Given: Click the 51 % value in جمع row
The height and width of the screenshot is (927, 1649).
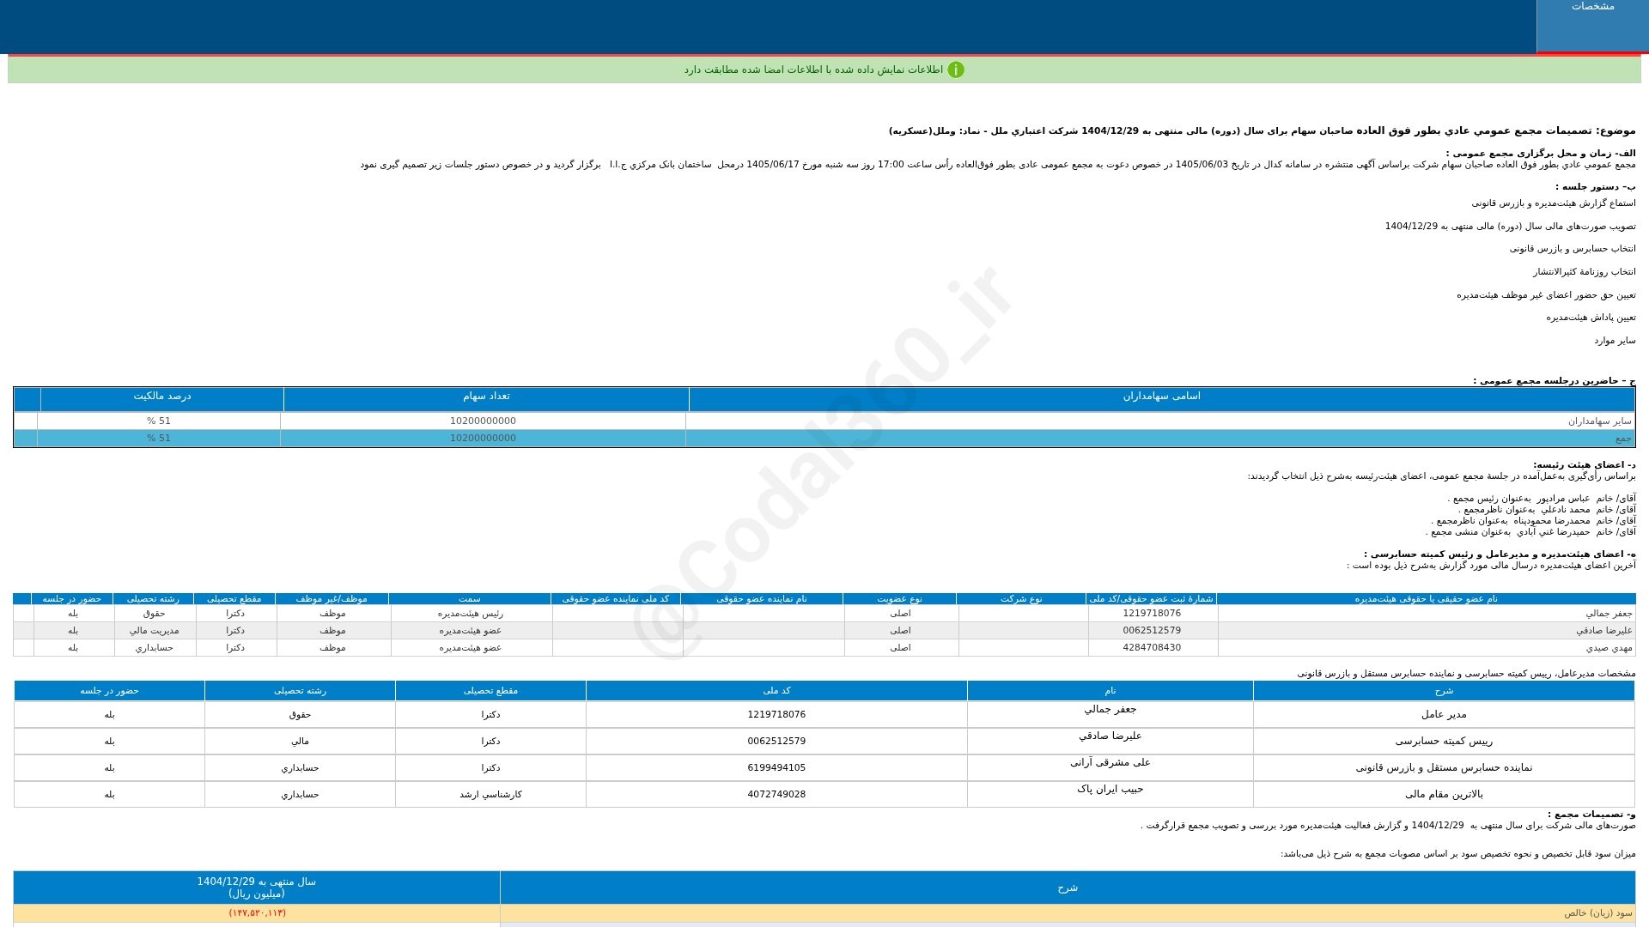Looking at the screenshot, I should click(x=159, y=439).
